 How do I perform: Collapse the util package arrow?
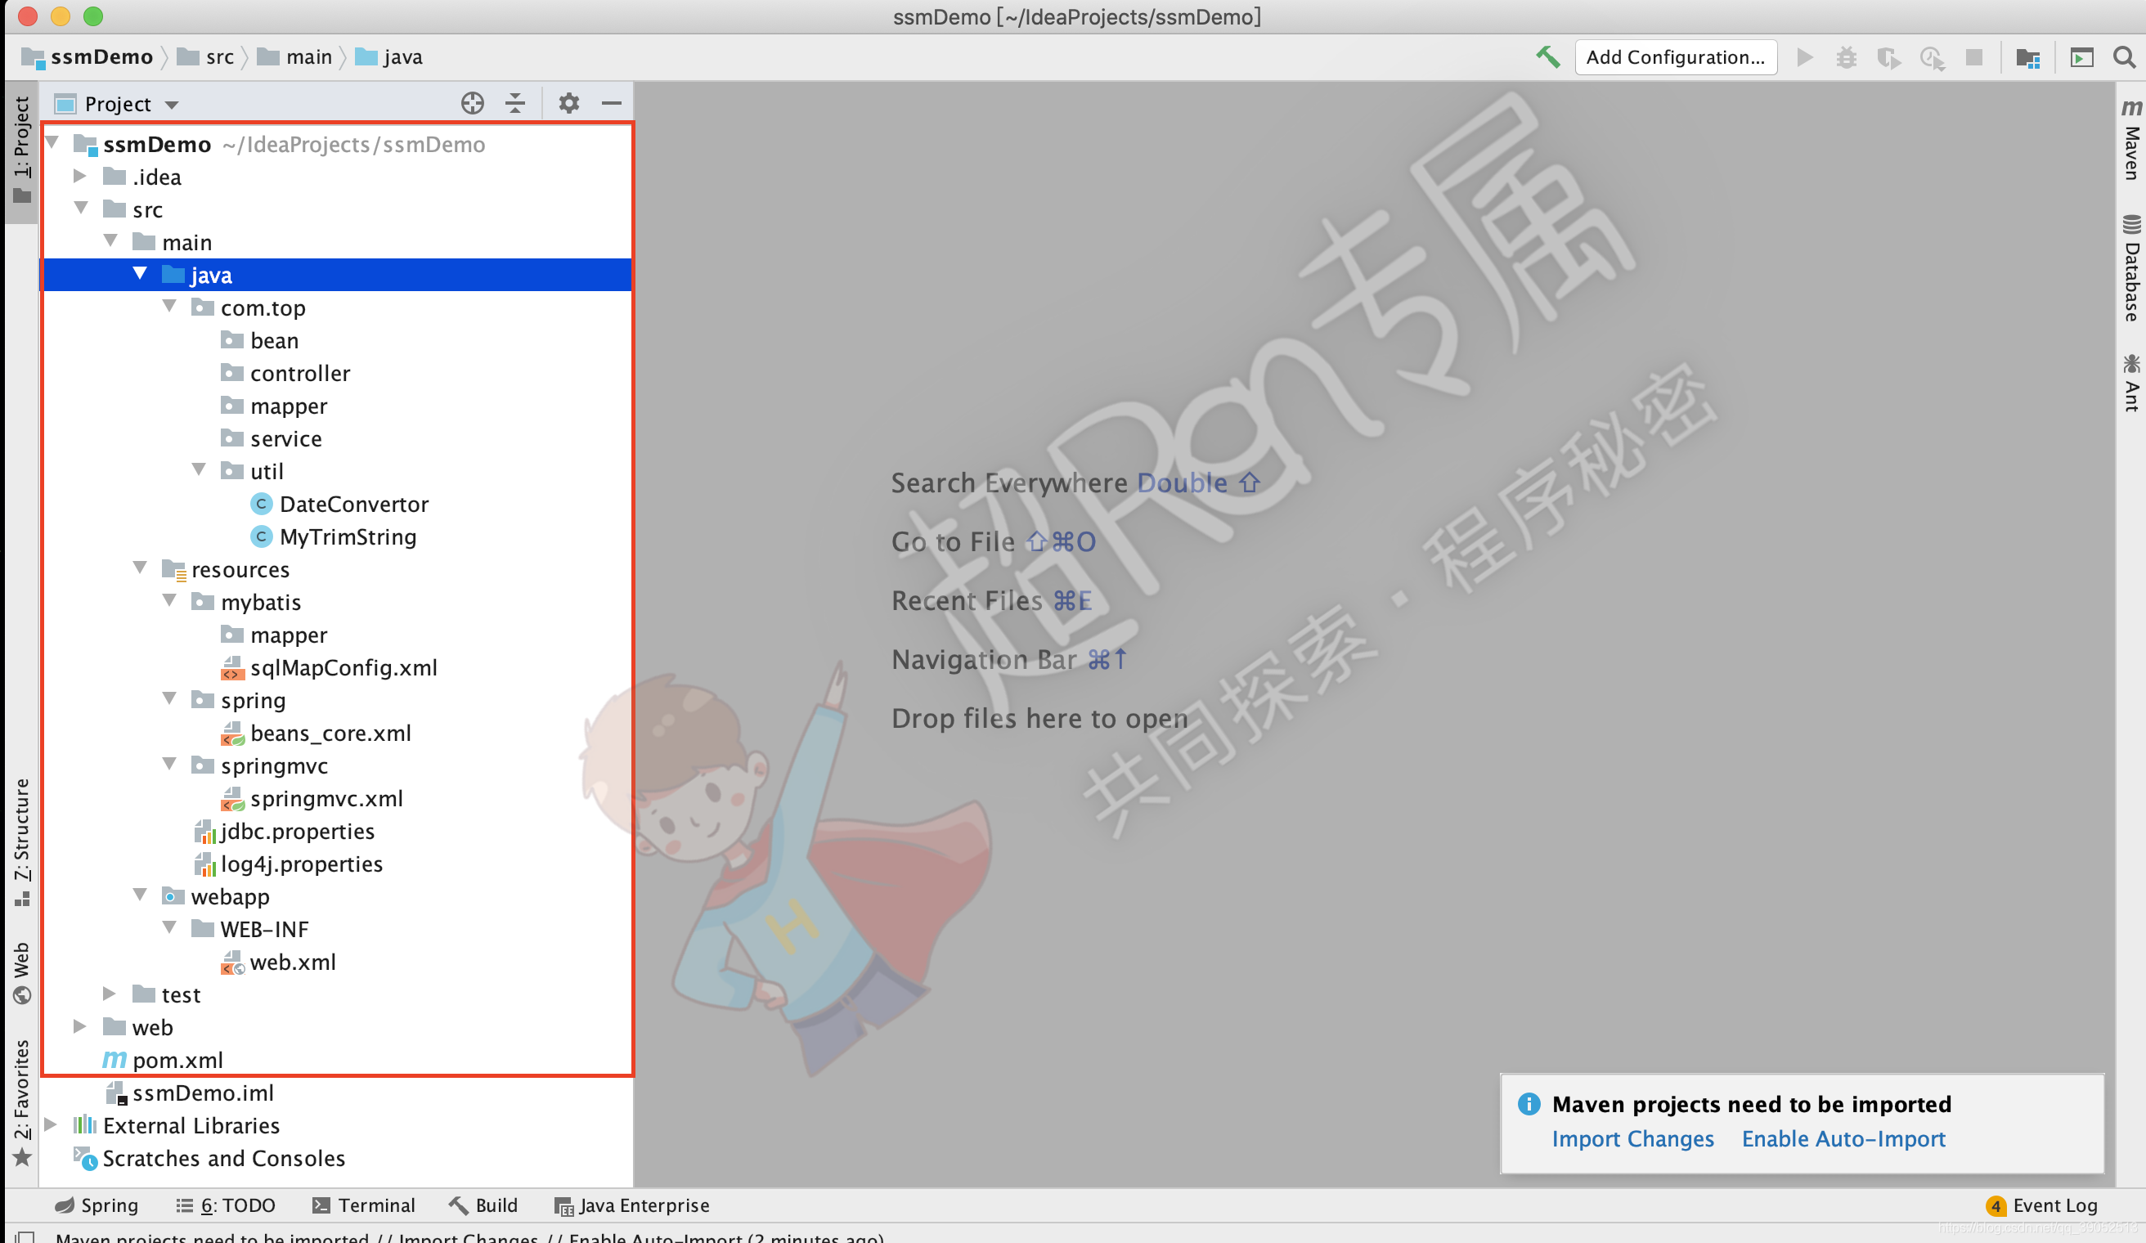(200, 470)
